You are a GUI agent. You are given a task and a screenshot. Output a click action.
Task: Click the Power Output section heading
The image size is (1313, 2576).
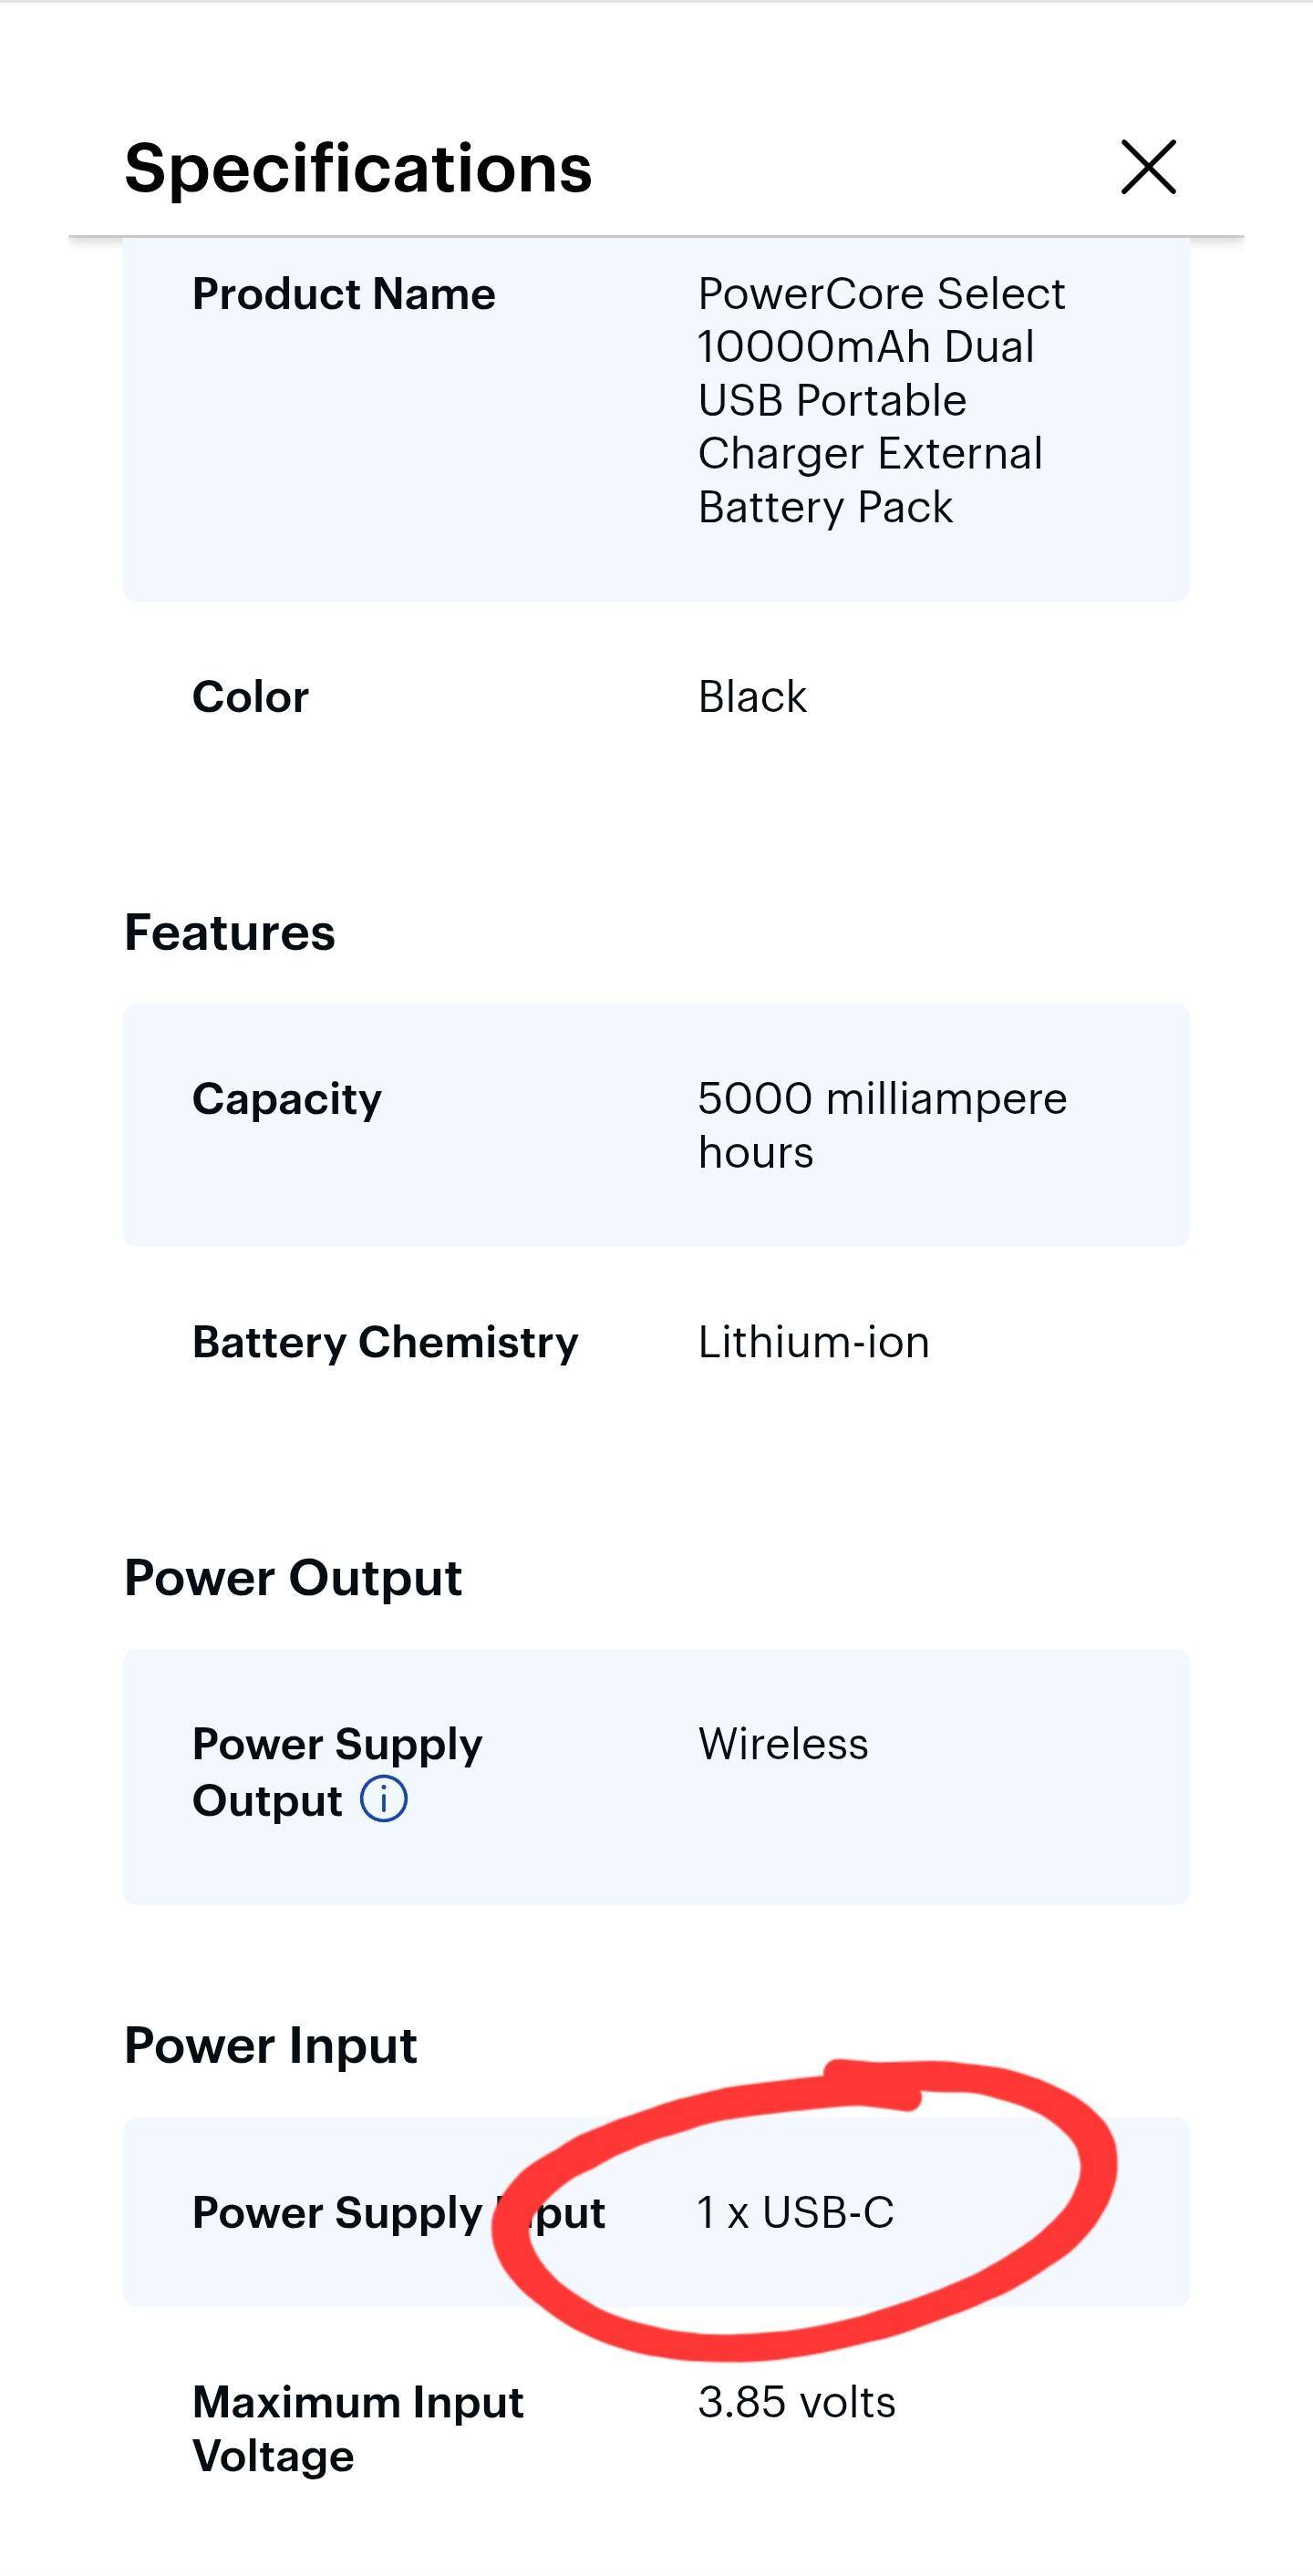click(292, 1578)
